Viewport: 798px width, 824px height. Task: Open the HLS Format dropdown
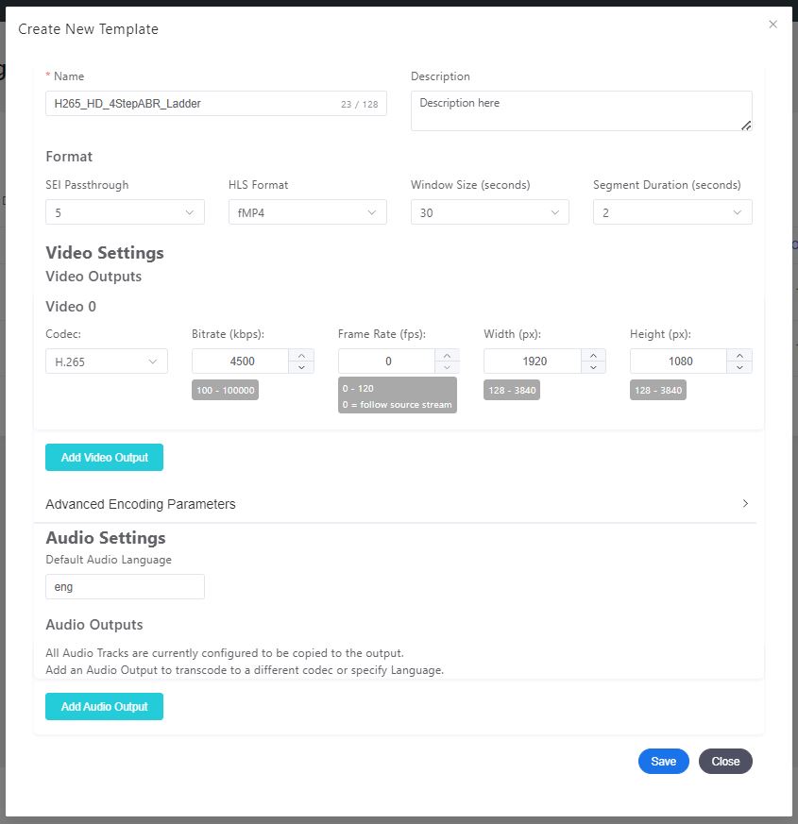click(x=307, y=212)
